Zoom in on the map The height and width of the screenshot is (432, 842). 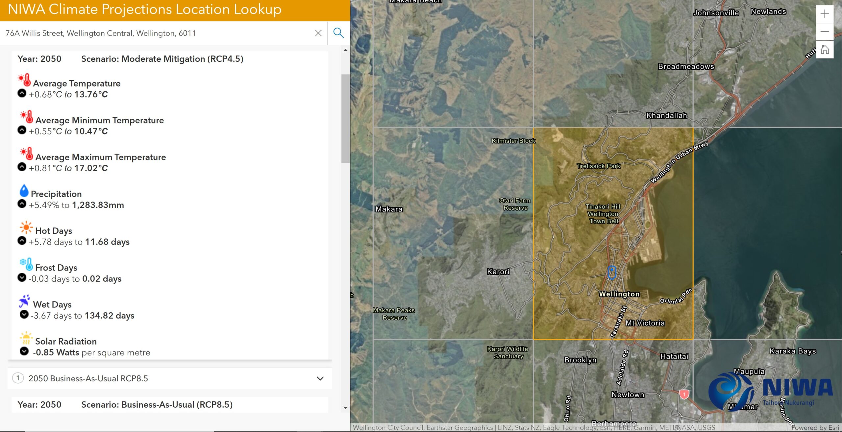(x=825, y=14)
